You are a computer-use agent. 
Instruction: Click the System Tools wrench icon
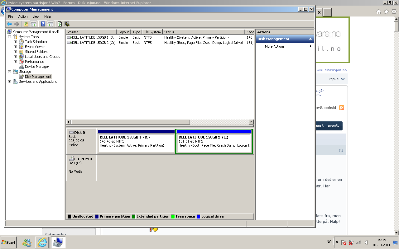[x=15, y=37]
